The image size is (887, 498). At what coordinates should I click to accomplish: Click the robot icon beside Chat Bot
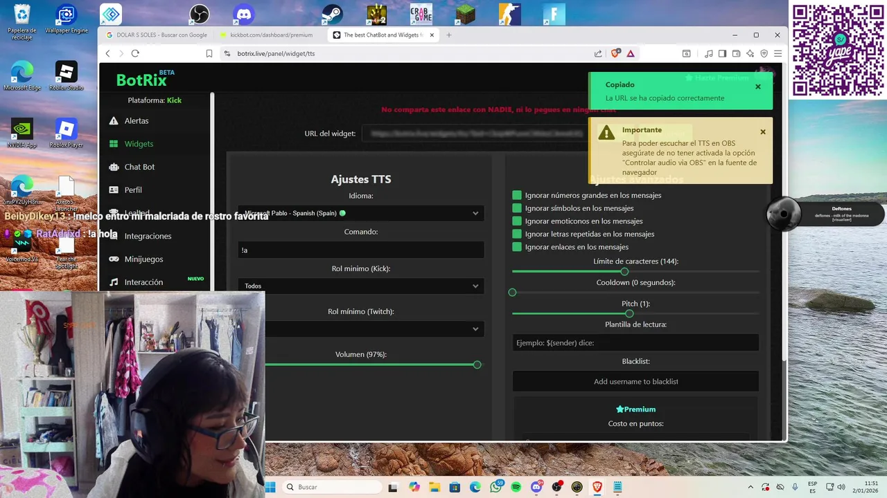click(114, 167)
